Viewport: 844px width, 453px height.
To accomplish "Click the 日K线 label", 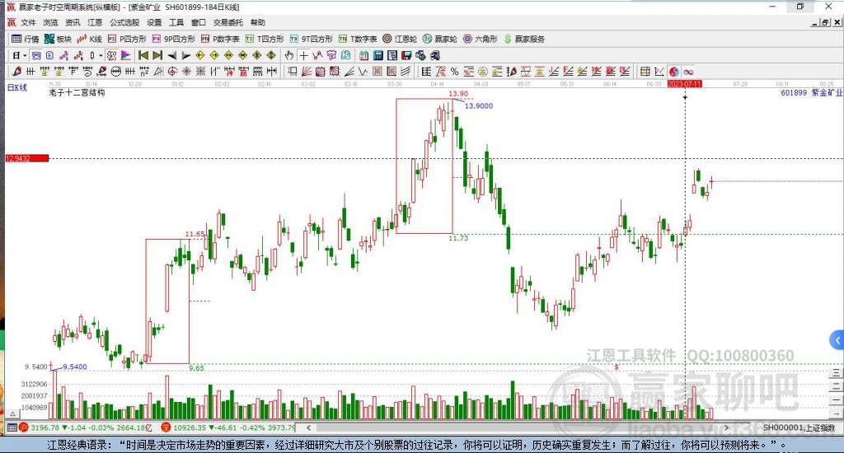I will [x=16, y=87].
